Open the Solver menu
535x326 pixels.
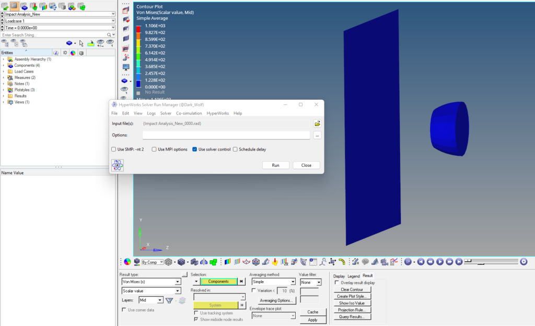click(166, 113)
